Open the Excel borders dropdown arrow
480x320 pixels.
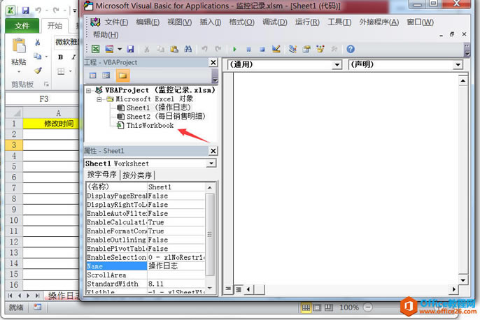(71, 71)
